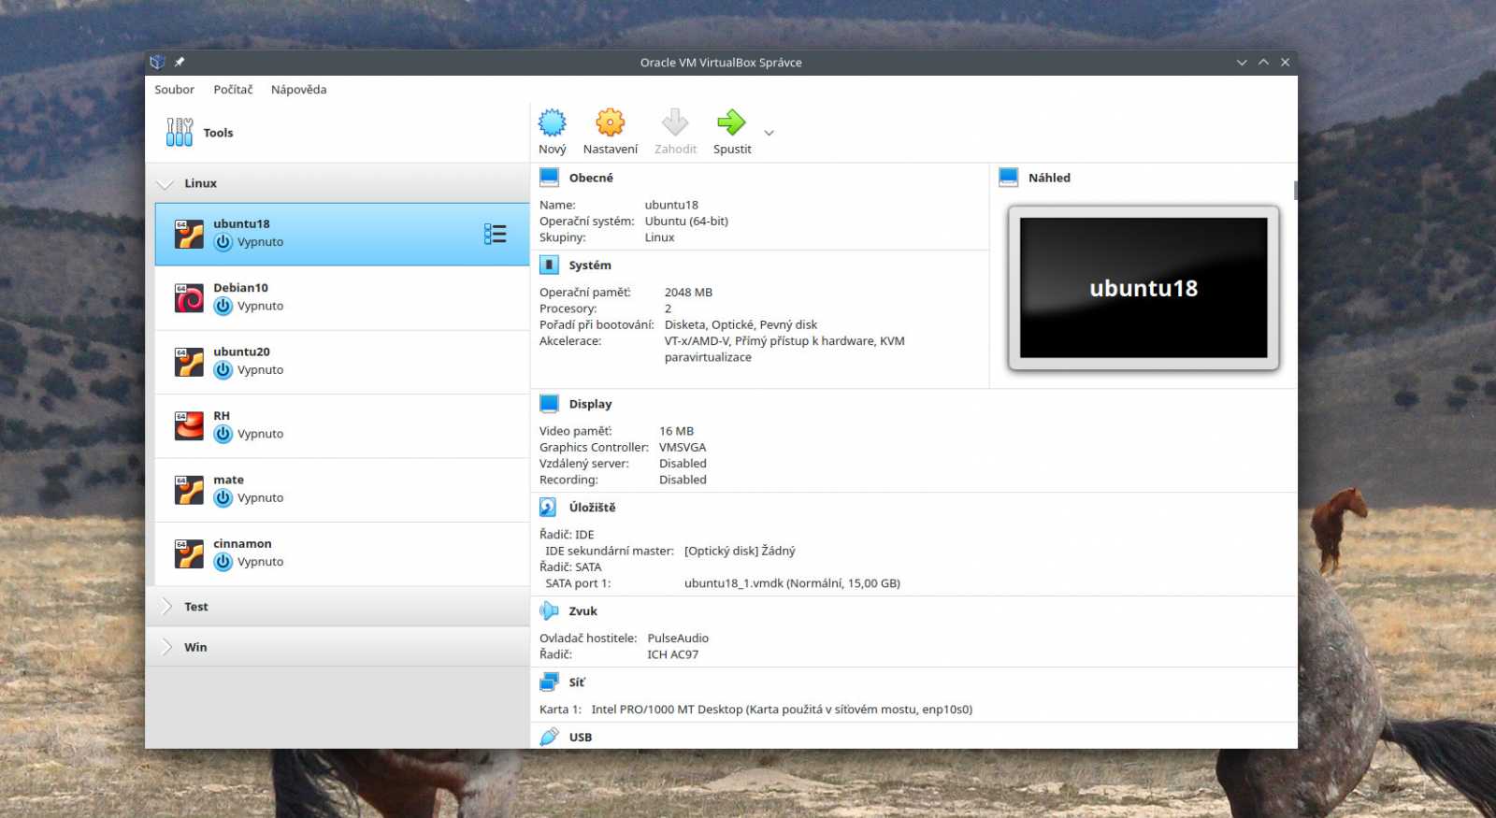The image size is (1496, 818).
Task: Open the Display settings heading
Action: point(590,404)
